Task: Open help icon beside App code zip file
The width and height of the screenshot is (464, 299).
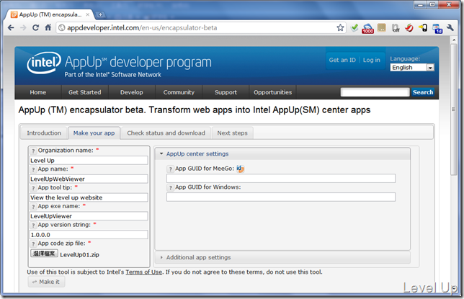Action: tap(33, 244)
